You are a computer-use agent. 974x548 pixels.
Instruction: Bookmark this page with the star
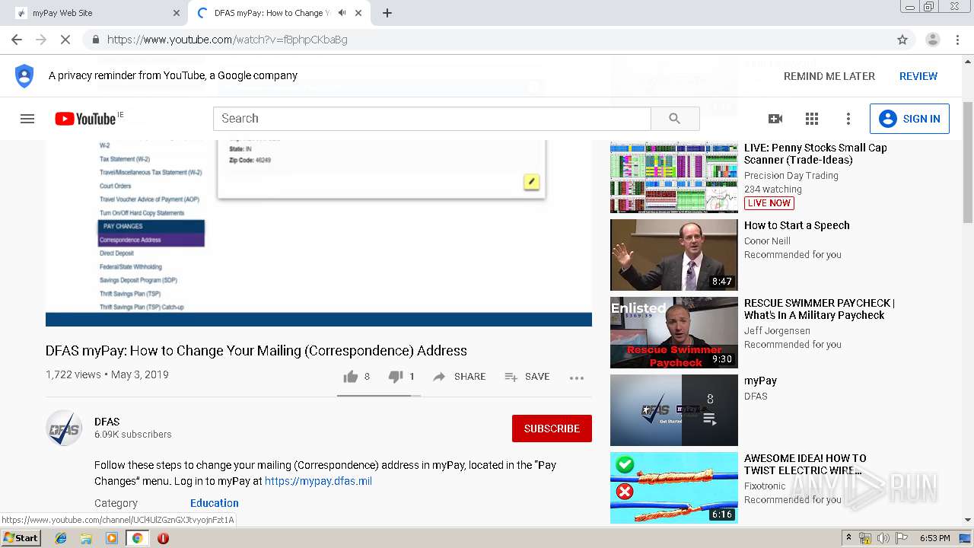[x=902, y=40]
